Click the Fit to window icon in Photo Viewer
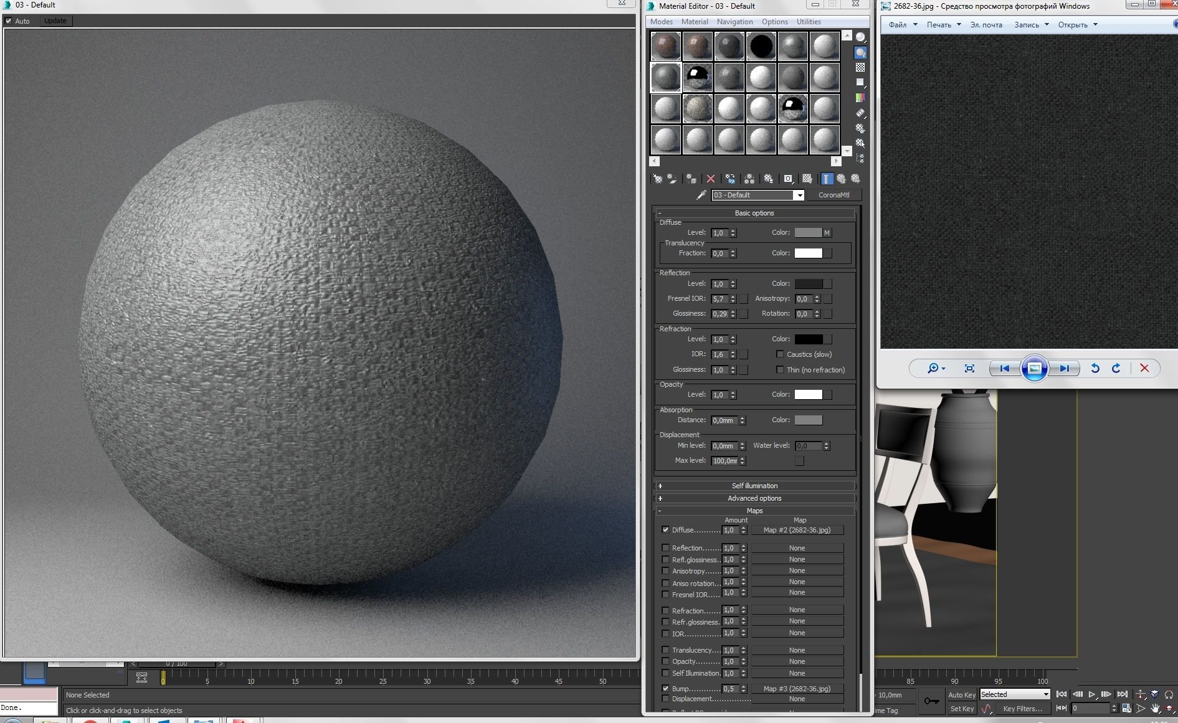 (x=969, y=368)
